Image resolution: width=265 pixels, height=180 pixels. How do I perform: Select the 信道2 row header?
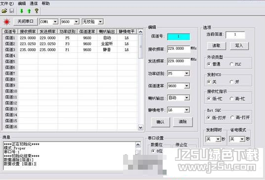click(x=10, y=44)
